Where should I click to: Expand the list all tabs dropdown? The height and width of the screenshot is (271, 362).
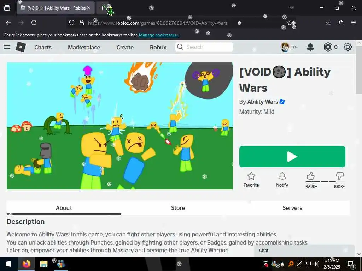[x=292, y=8]
